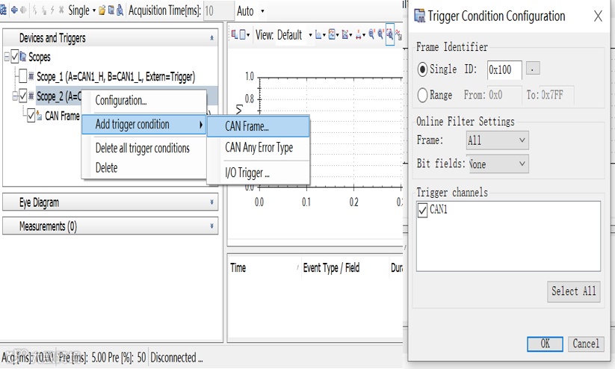Open the Bit fields combo box

point(498,164)
